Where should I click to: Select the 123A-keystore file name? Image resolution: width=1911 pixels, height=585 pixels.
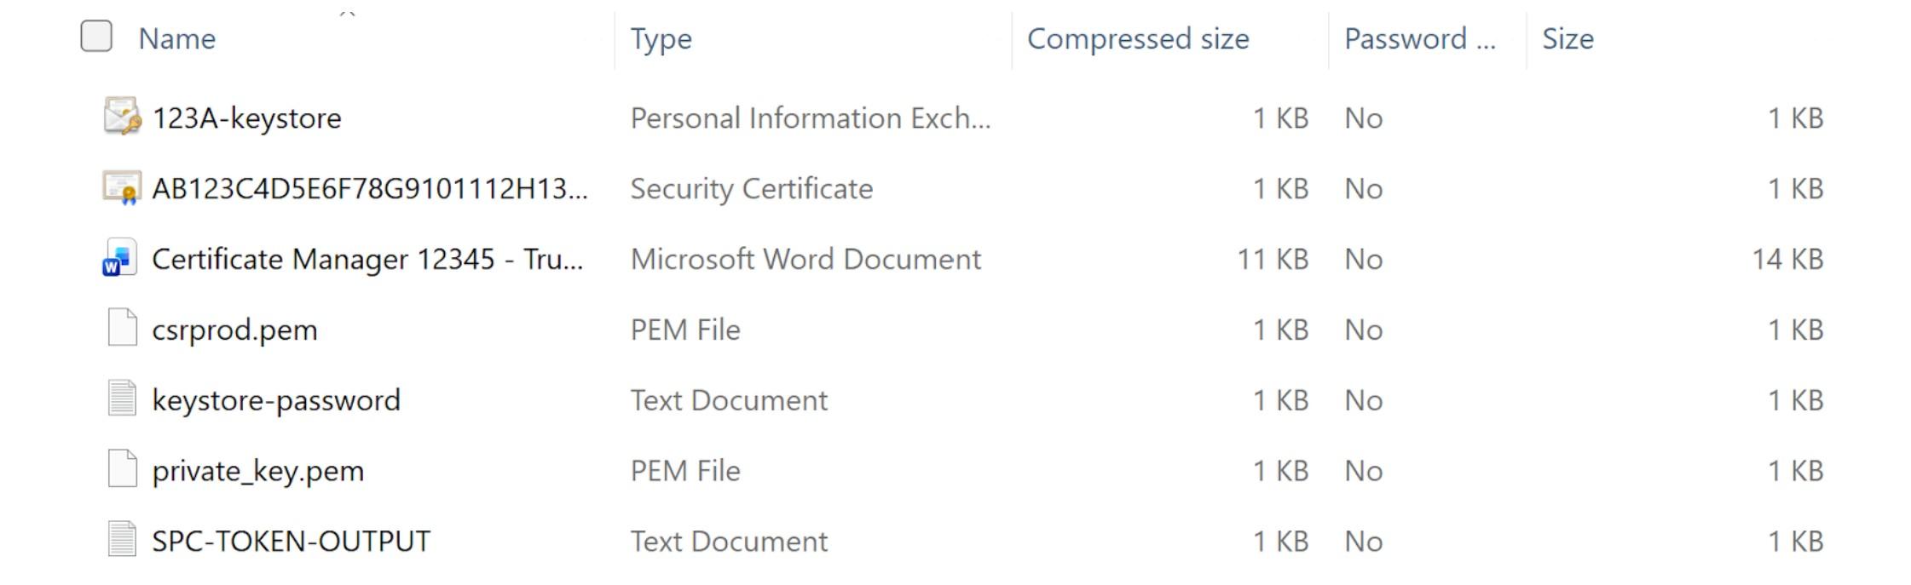tap(246, 118)
